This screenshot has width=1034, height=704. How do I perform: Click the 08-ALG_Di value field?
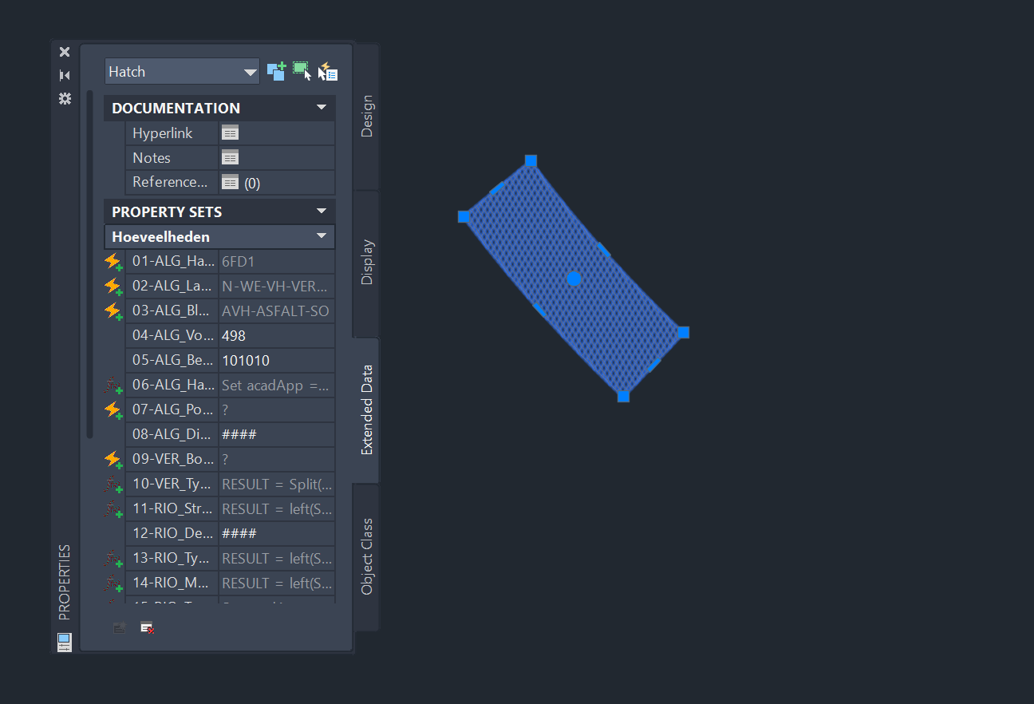pos(277,435)
